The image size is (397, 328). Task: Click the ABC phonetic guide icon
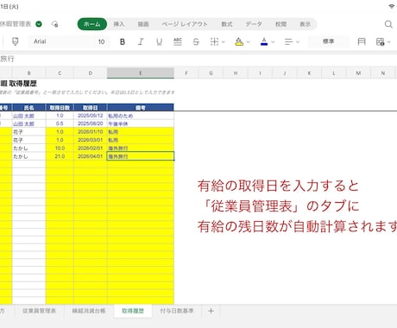click(178, 41)
